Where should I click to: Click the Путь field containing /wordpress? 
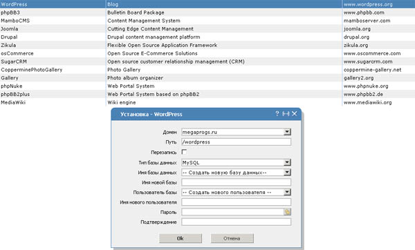236,142
